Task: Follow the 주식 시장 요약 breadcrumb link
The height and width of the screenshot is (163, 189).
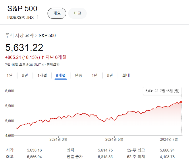Action: 20,35
